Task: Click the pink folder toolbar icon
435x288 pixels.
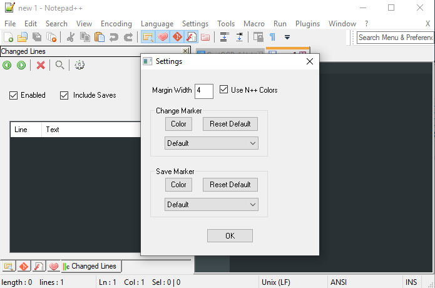Action: (x=205, y=37)
